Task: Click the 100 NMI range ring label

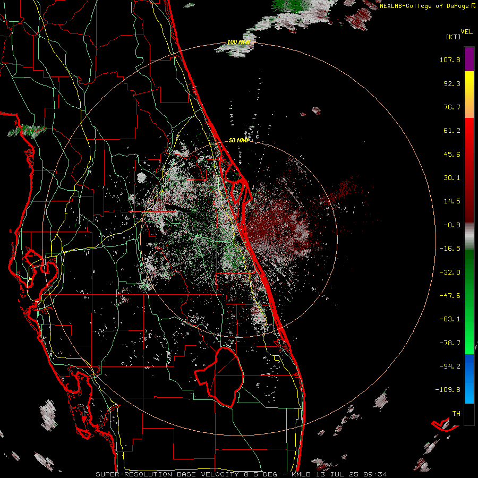Action: tap(238, 42)
